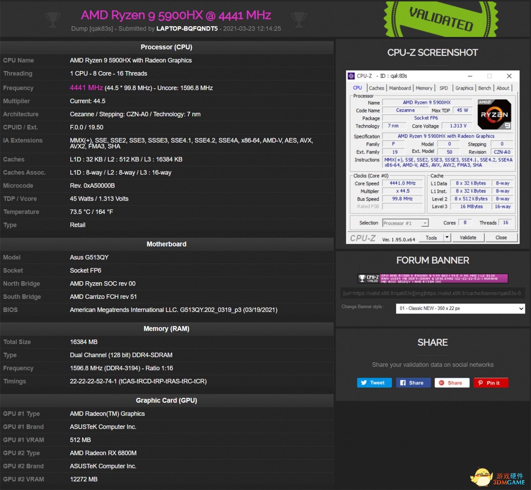Viewport: 531px width, 490px height.
Task: Click the CPU-Z forum banner image
Action: 433,278
